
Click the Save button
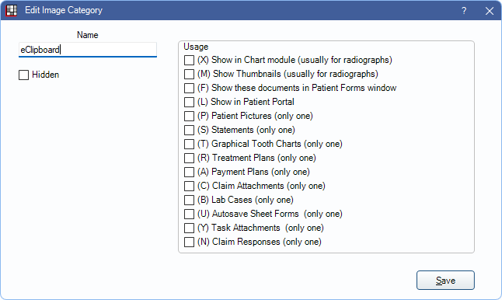445,281
